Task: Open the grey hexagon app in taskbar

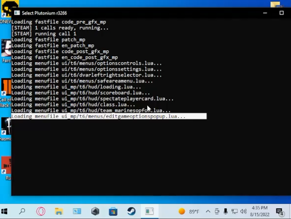Action: point(95,211)
